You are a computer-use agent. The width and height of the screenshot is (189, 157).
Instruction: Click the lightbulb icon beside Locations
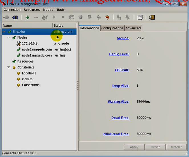[x=19, y=73]
